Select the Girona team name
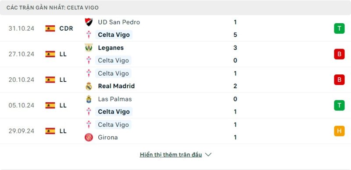351x170 pixels. point(107,137)
